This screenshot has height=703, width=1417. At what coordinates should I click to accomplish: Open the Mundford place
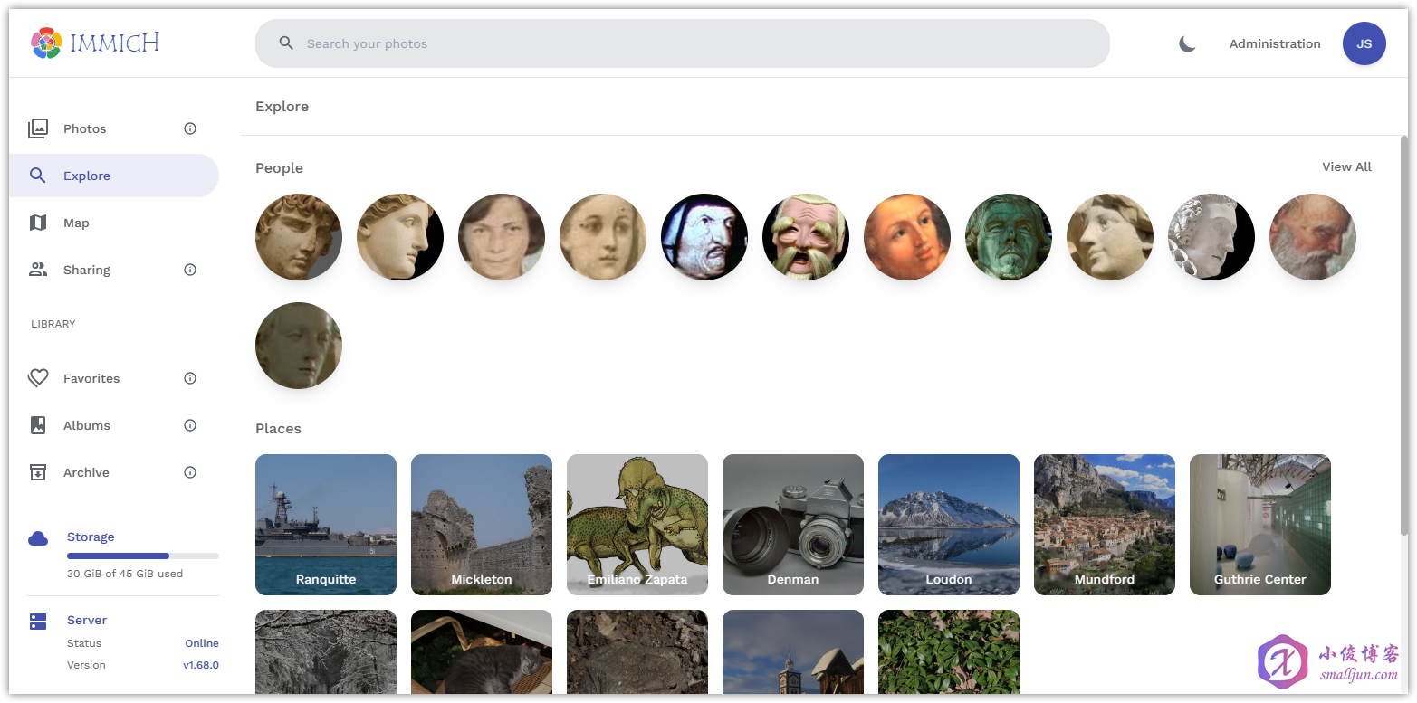[1105, 525]
